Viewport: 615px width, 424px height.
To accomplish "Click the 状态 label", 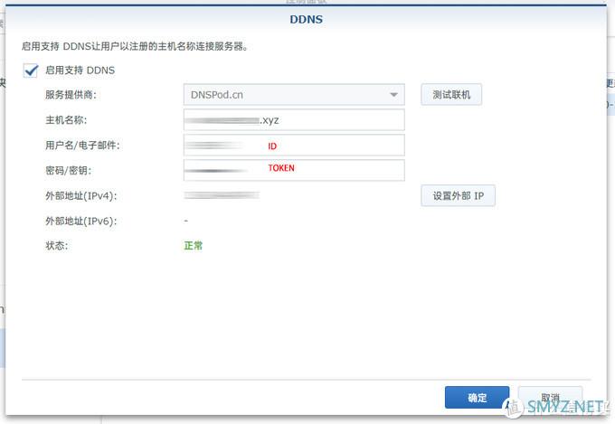I will coord(56,246).
